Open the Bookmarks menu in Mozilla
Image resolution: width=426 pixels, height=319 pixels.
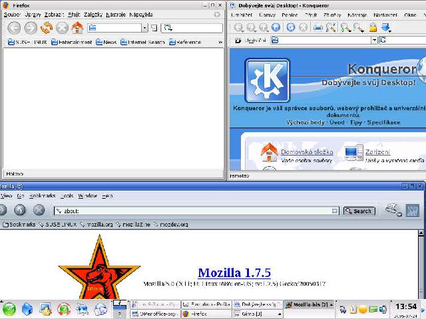(43, 196)
